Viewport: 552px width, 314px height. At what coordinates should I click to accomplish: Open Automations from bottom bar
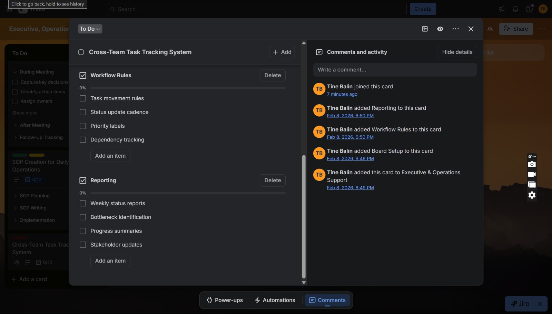click(275, 300)
